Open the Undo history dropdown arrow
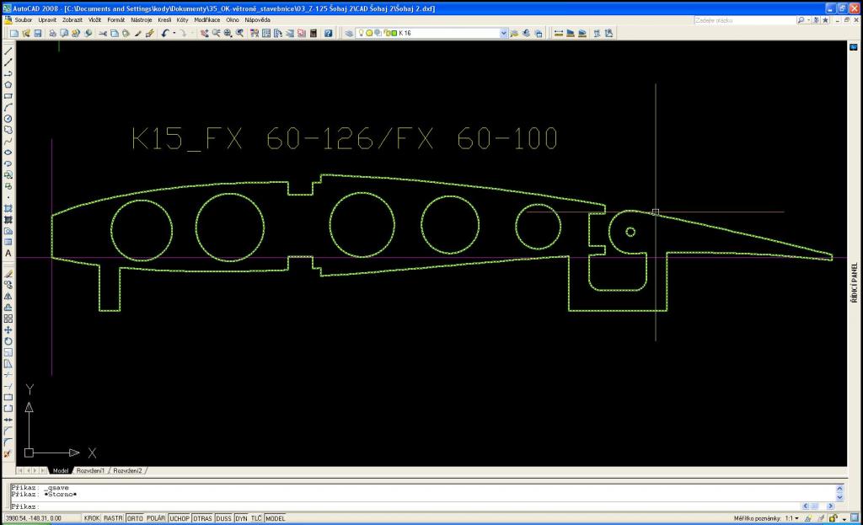This screenshot has width=863, height=525. pos(174,34)
